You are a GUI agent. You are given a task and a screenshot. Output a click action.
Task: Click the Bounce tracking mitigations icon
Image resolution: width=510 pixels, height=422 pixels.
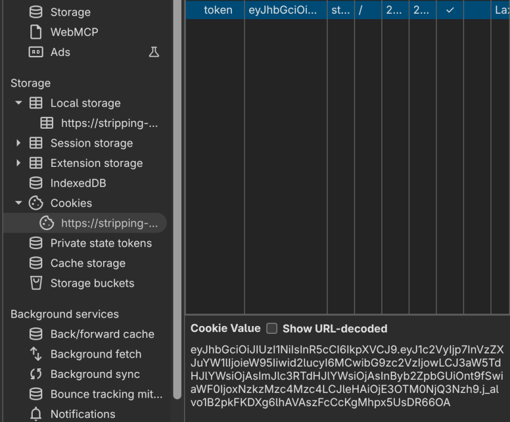point(36,394)
